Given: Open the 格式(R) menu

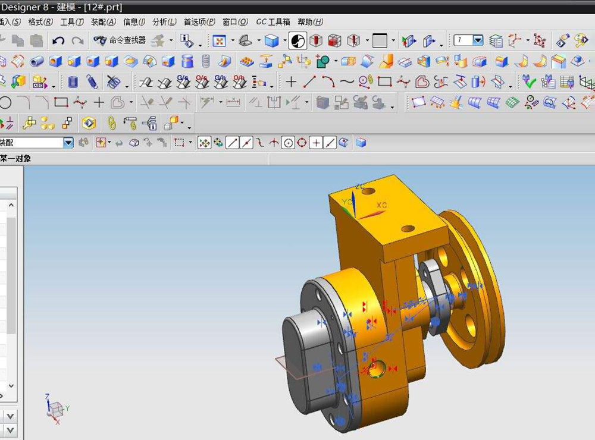Looking at the screenshot, I should tap(40, 22).
